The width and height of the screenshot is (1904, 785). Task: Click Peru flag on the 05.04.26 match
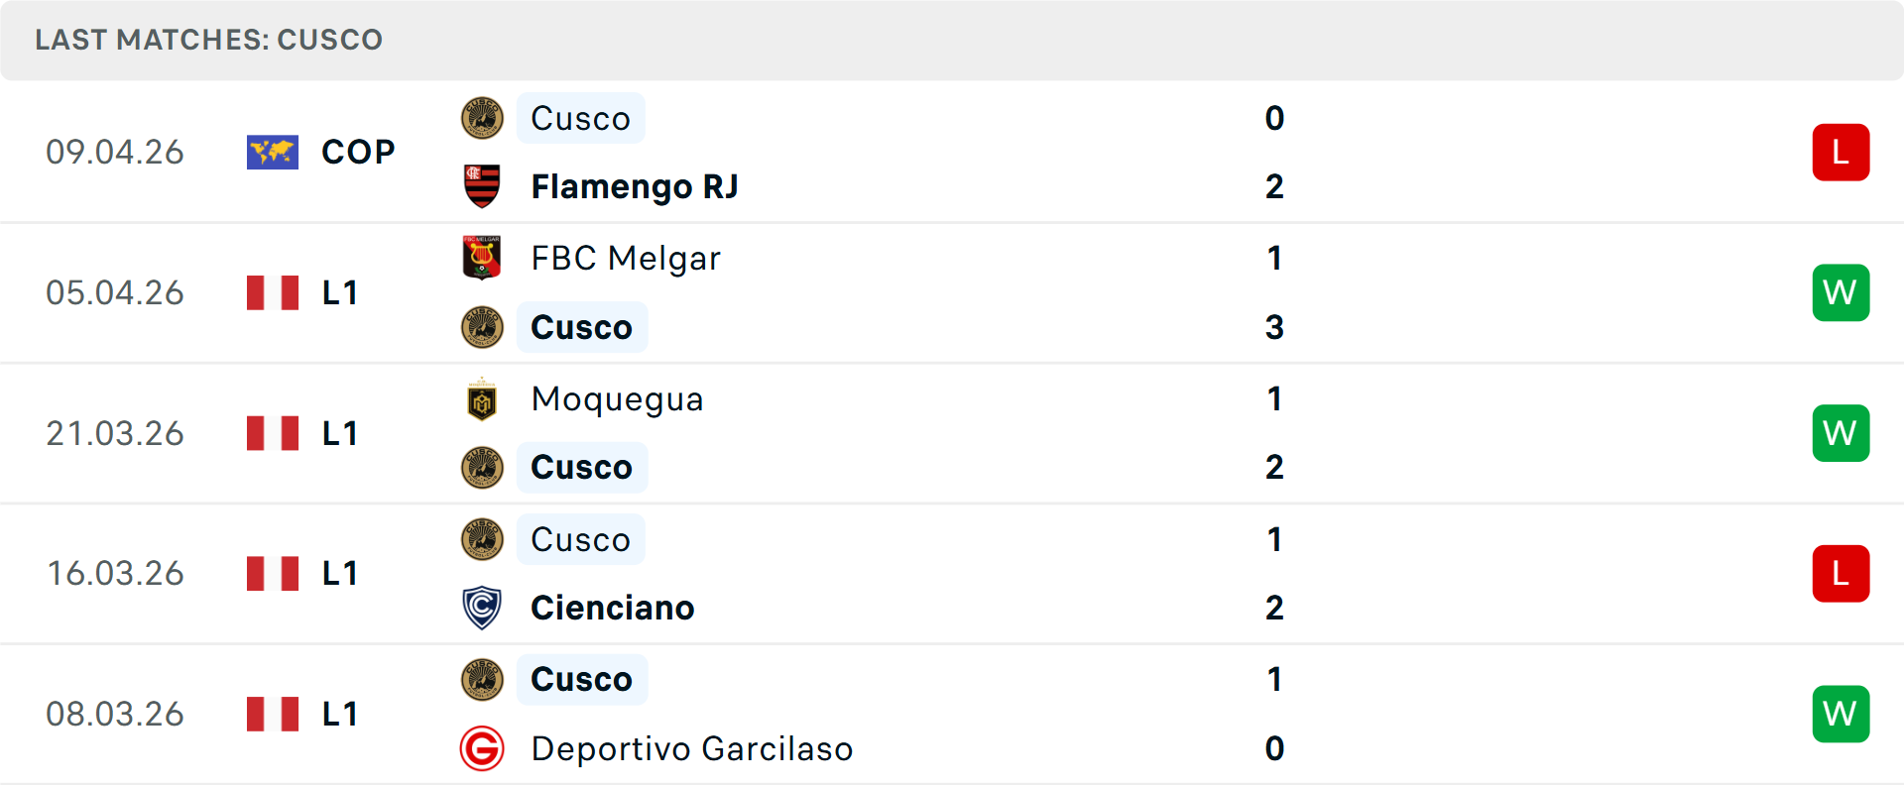[x=273, y=292]
